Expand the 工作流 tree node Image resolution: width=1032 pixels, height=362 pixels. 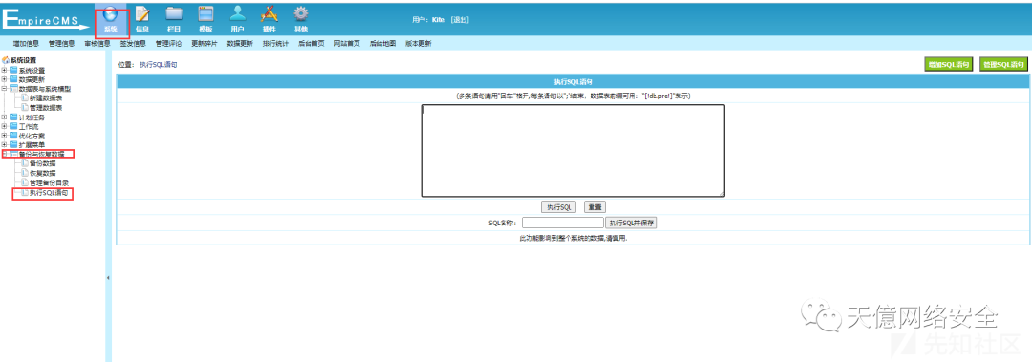coord(5,126)
